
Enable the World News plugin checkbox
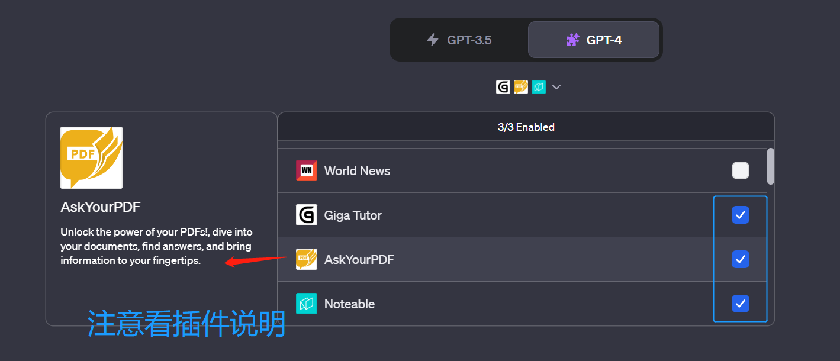click(x=741, y=170)
